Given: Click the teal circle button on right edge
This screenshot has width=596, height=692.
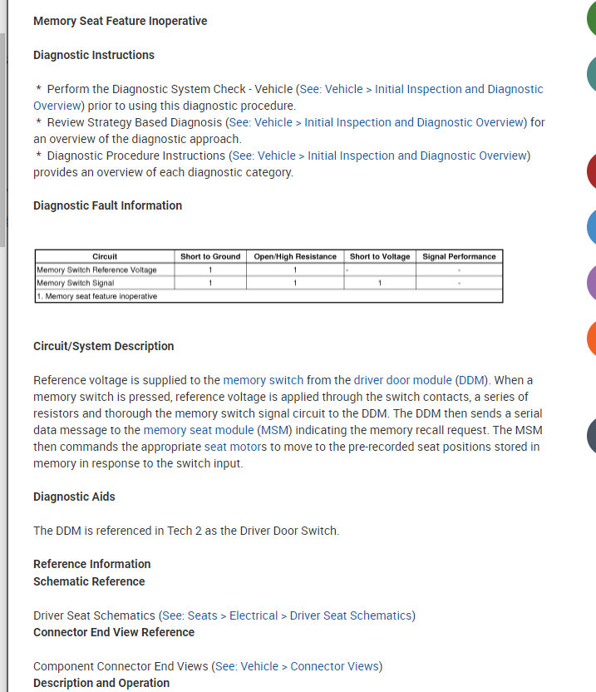Looking at the screenshot, I should point(591,73).
